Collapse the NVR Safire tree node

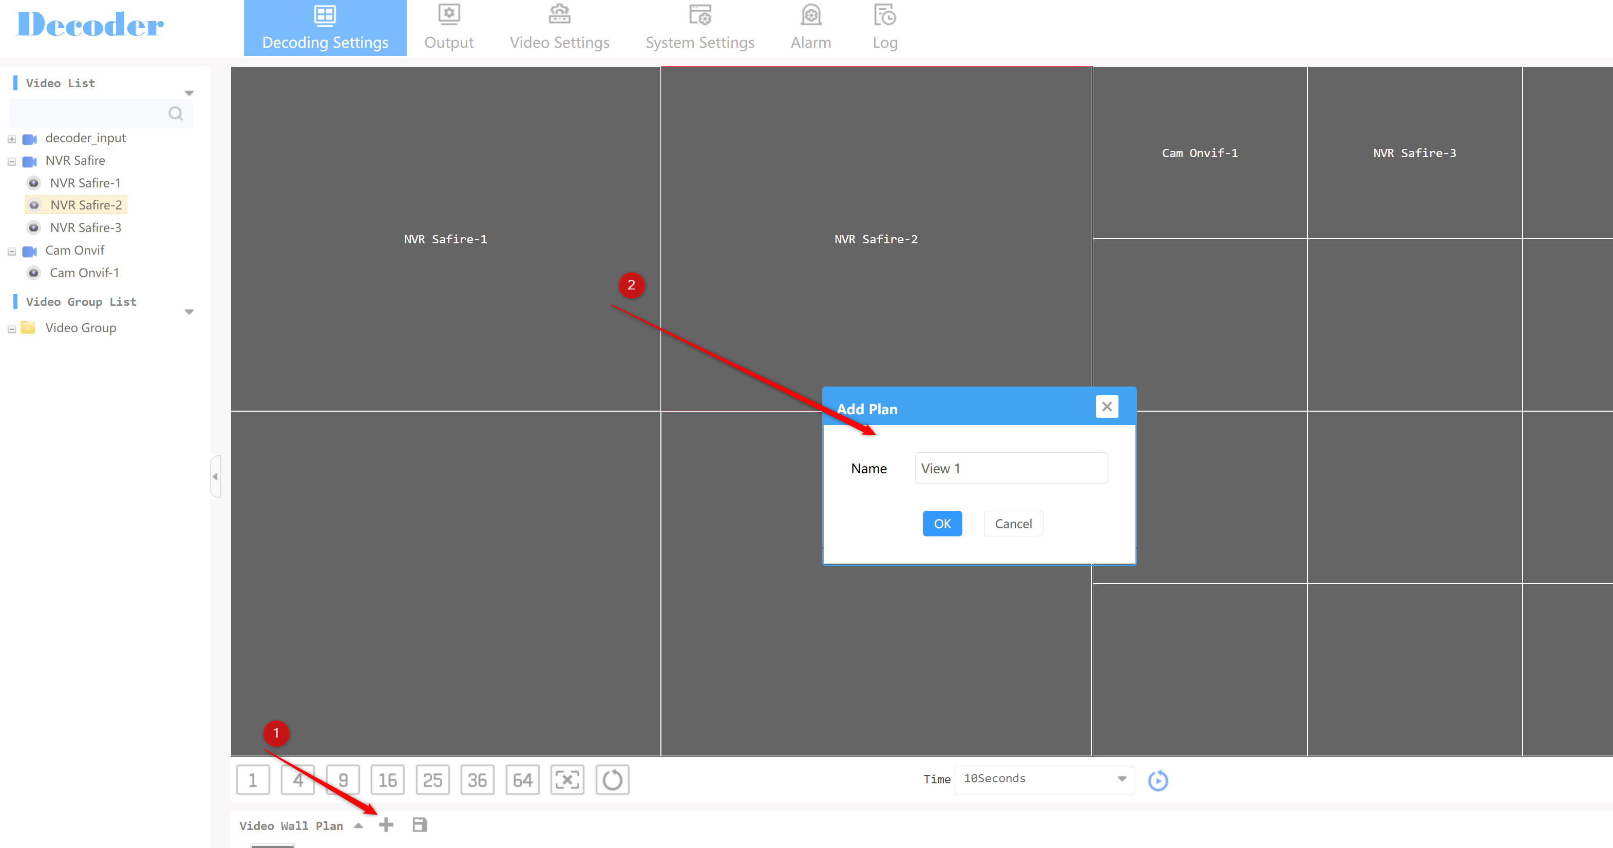click(11, 162)
